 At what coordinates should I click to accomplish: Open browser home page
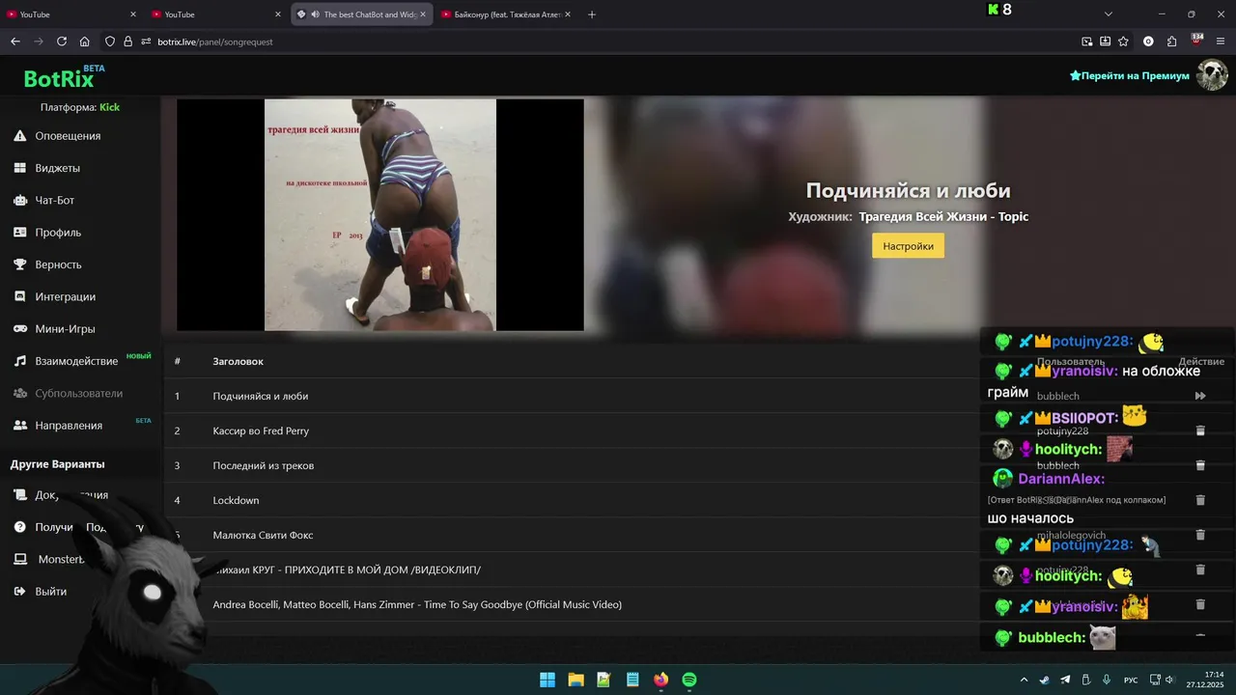[85, 42]
